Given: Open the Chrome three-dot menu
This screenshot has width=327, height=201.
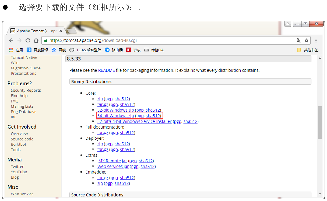Looking at the screenshot, I should click(x=316, y=40).
